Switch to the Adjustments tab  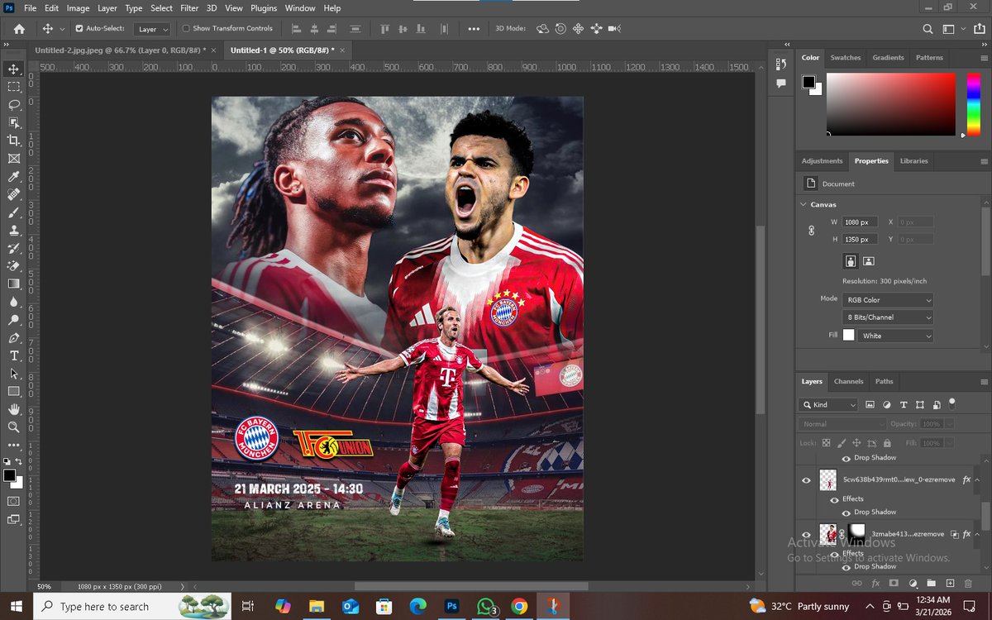823,161
